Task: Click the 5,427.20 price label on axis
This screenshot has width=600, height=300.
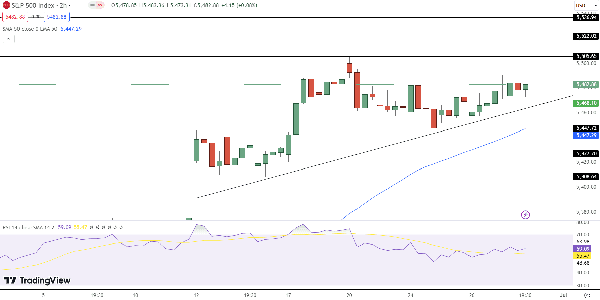Action: [x=586, y=154]
